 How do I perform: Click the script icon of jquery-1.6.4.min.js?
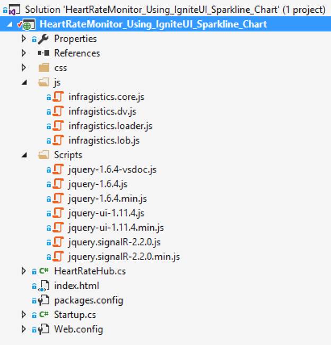[x=58, y=199]
